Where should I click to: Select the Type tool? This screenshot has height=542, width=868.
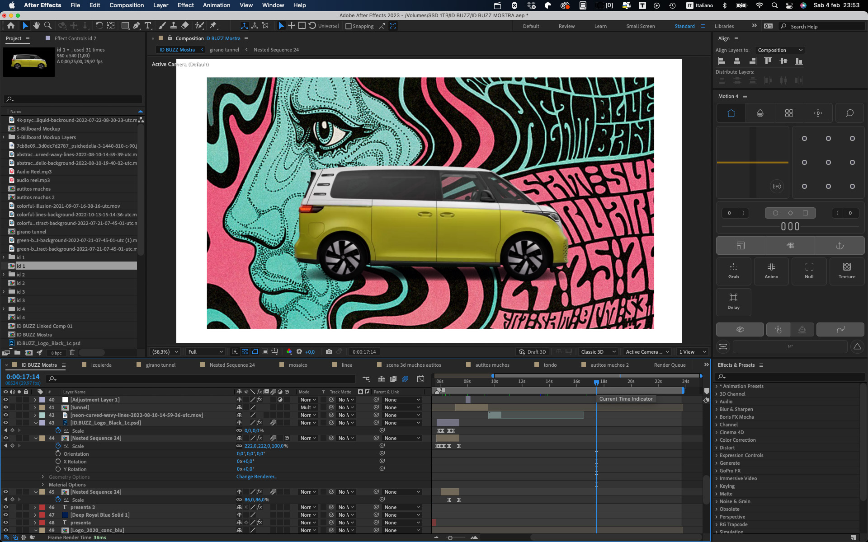click(x=148, y=26)
